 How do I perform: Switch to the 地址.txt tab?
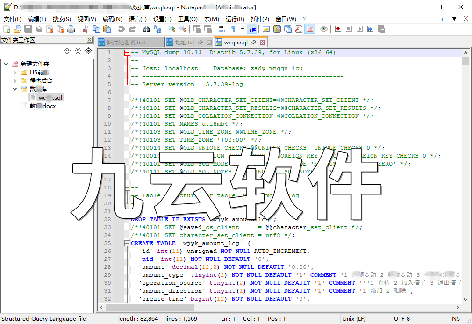[x=189, y=42]
